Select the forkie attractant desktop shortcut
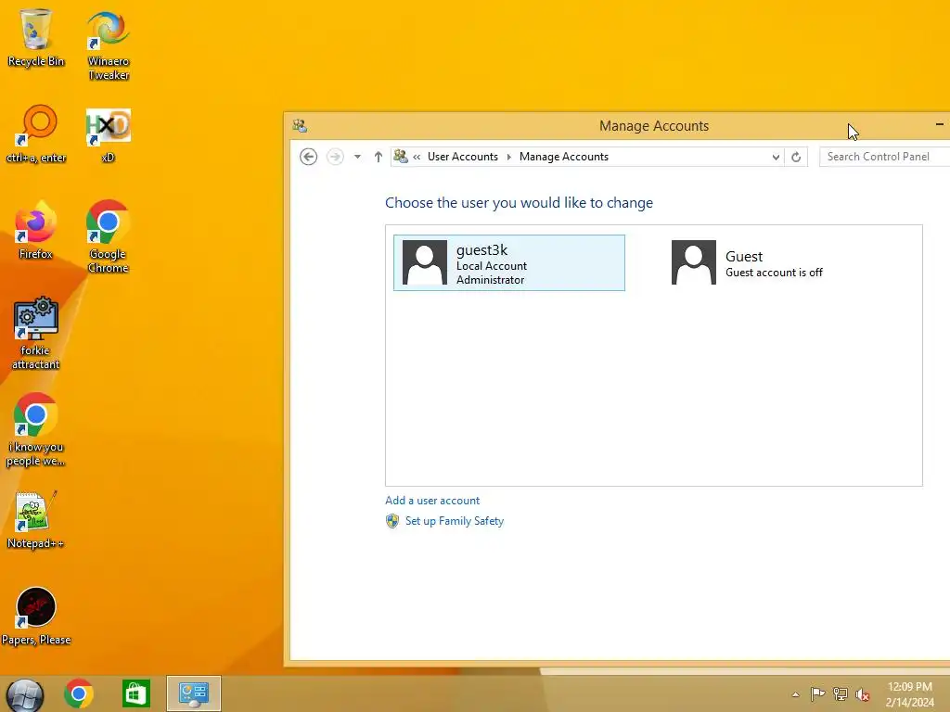This screenshot has height=712, width=950. pos(36,333)
